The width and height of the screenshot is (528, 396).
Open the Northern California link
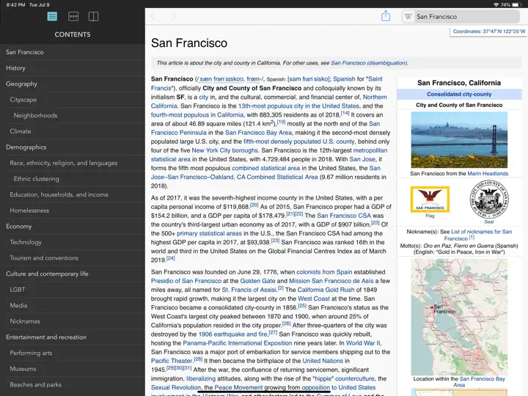click(375, 97)
